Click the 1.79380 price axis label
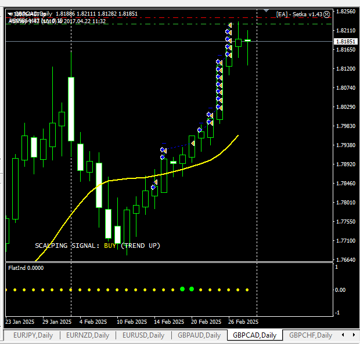Screen dimensions: 360x344 pyautogui.click(x=345, y=145)
